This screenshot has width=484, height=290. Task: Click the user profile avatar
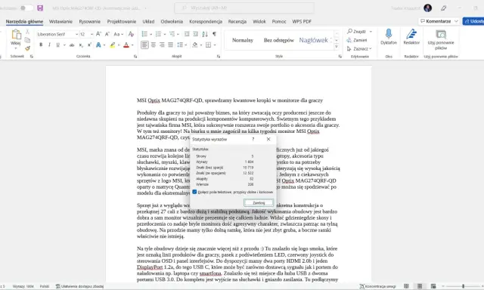[x=427, y=8]
